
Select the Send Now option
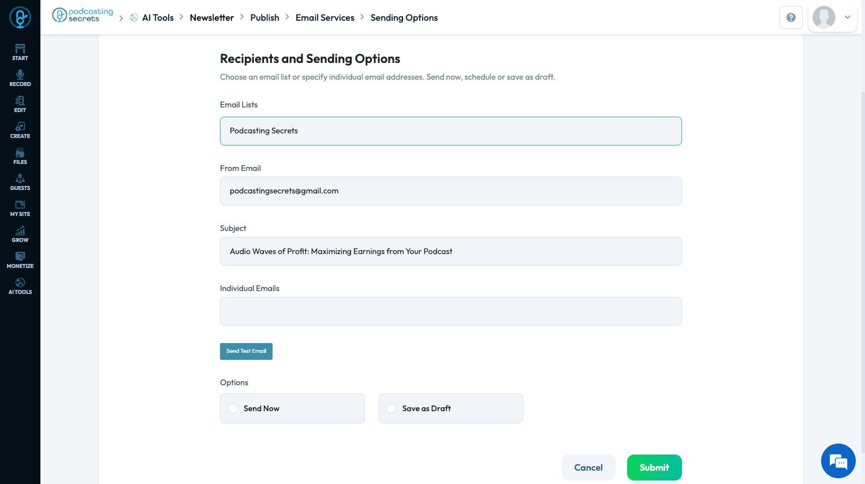pos(233,408)
